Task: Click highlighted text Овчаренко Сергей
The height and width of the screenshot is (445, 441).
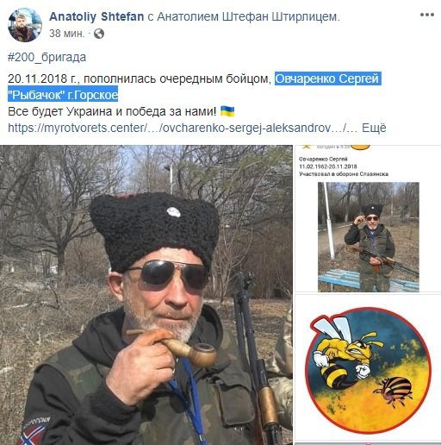Action: (328, 78)
